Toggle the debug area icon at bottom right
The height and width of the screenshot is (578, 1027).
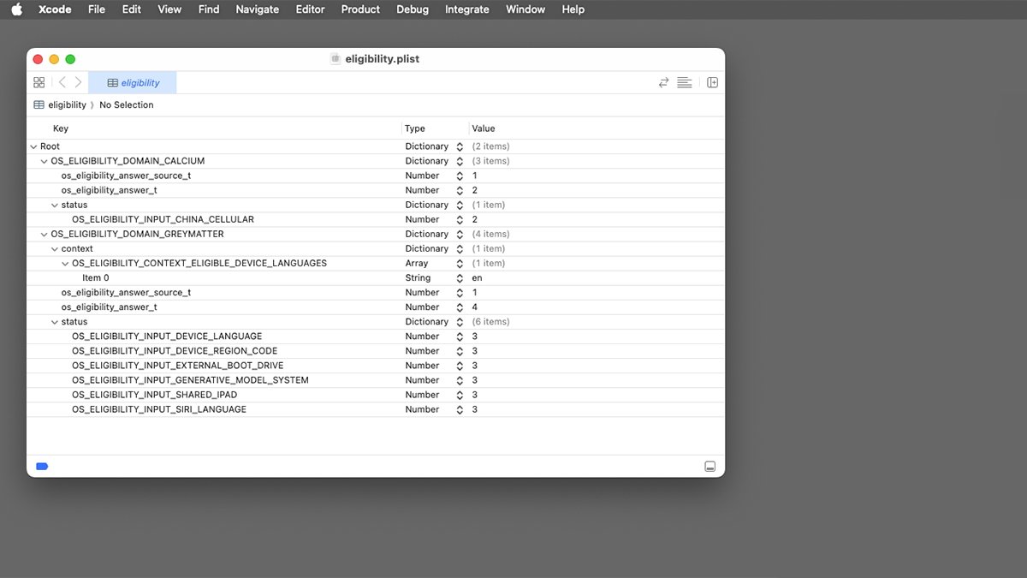[x=709, y=466]
